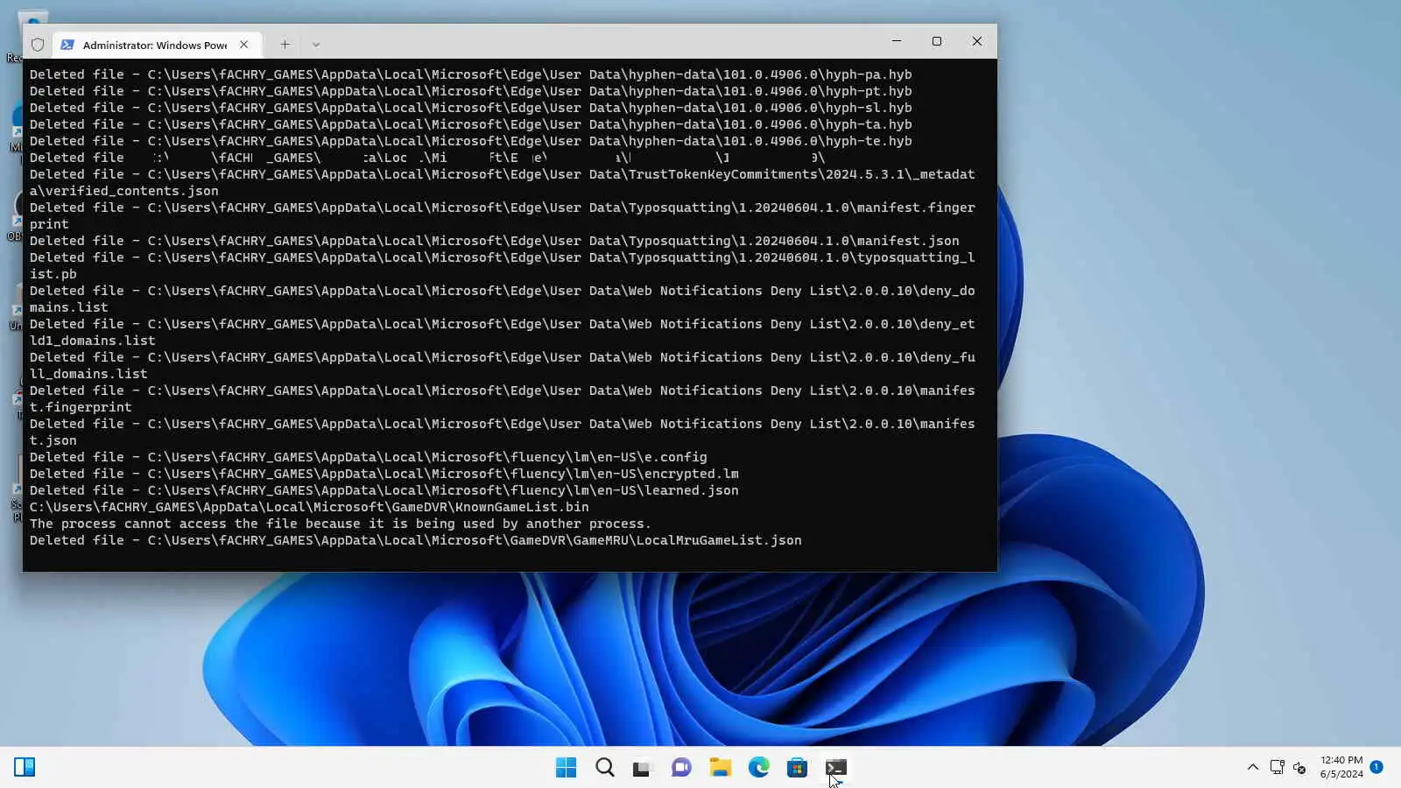
Task: Open taskbar Search
Action: click(604, 768)
